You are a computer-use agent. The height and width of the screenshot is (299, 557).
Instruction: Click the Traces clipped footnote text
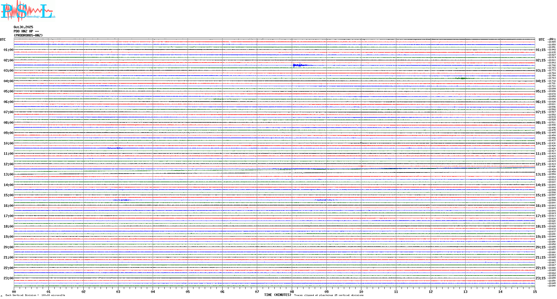329,295
